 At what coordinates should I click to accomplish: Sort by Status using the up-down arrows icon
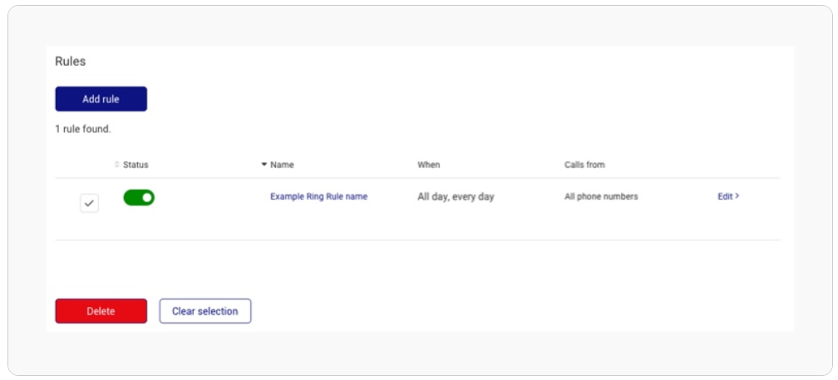point(117,165)
